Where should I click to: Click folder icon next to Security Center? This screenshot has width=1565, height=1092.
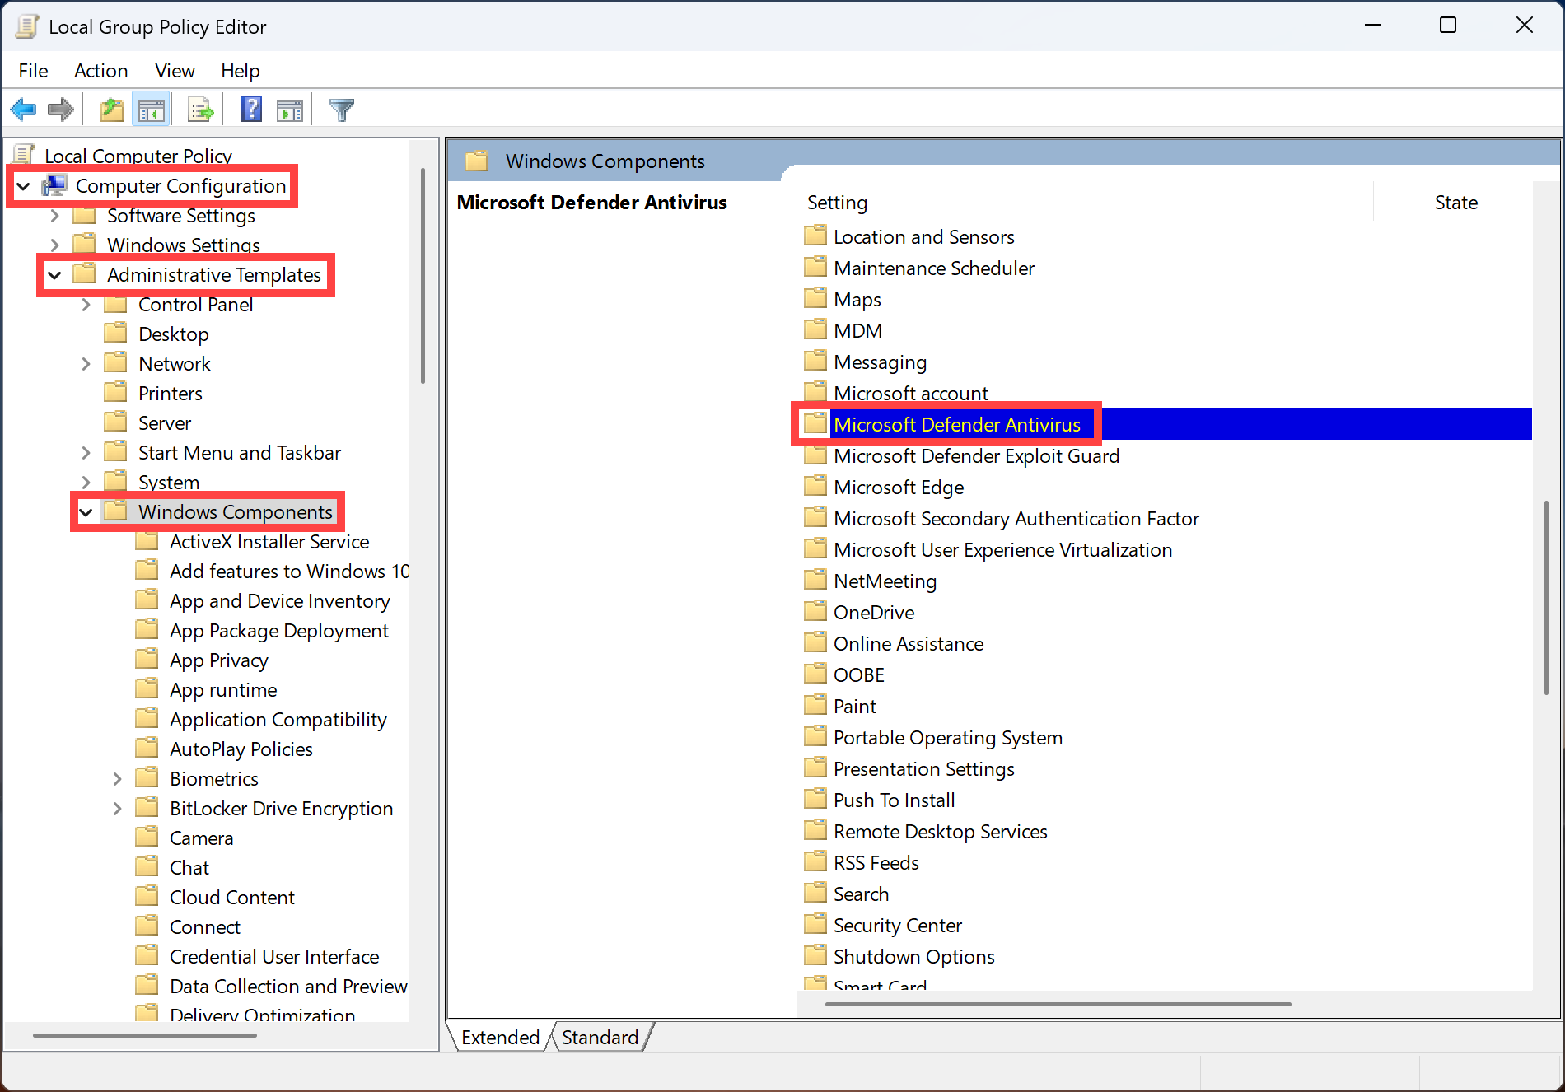[815, 924]
